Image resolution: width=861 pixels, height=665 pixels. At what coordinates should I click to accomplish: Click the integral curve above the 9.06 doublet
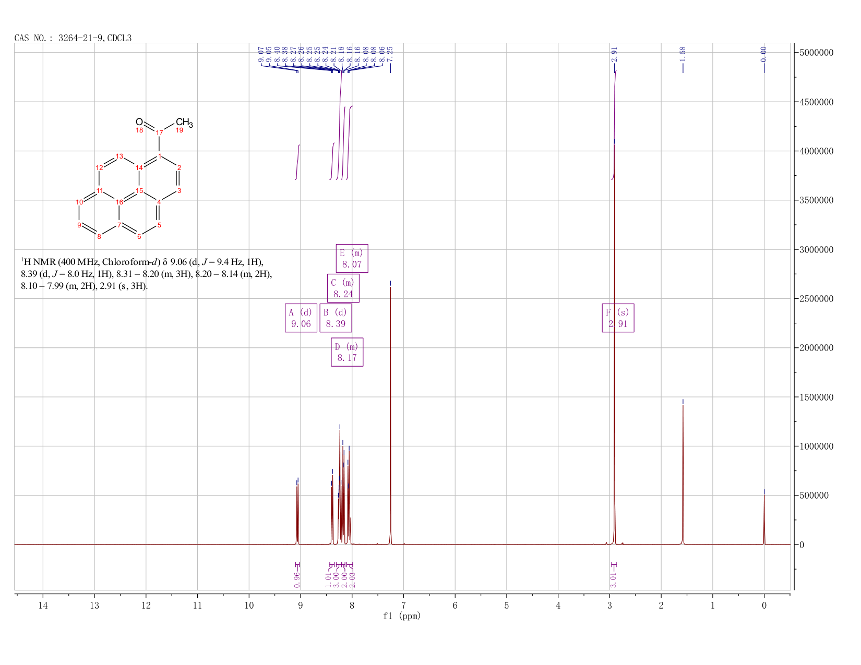[x=297, y=162]
